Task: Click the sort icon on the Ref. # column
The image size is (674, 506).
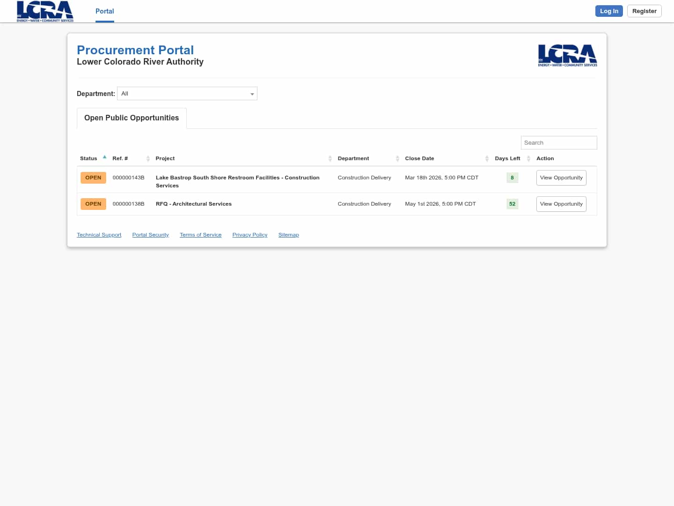Action: 148,158
